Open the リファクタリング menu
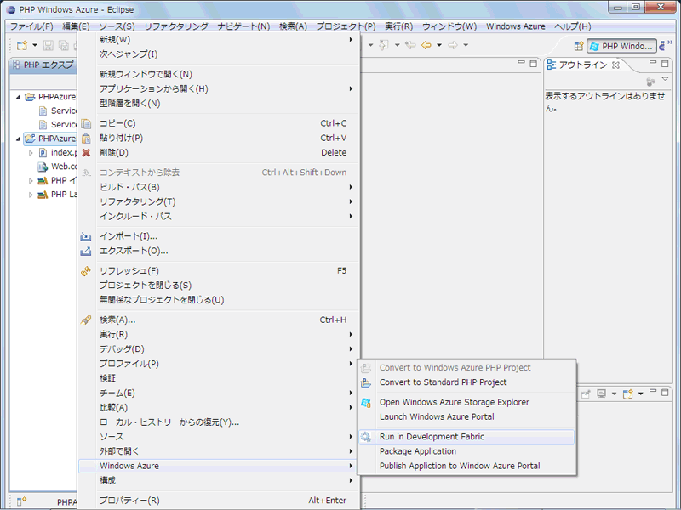 (176, 26)
